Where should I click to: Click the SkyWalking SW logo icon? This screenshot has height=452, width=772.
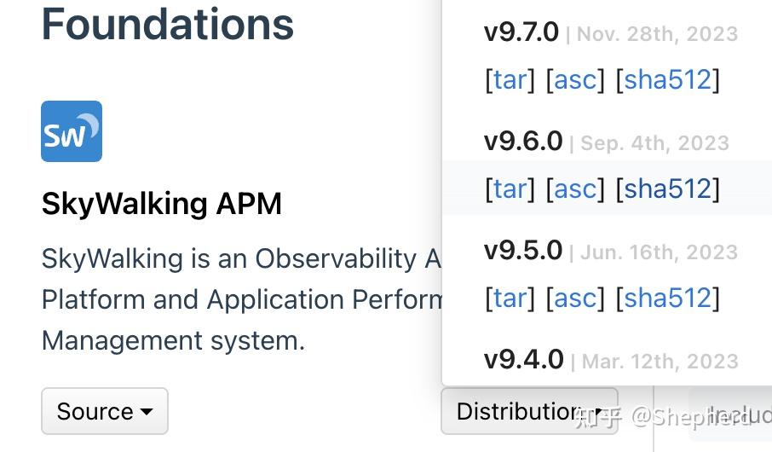[x=72, y=131]
